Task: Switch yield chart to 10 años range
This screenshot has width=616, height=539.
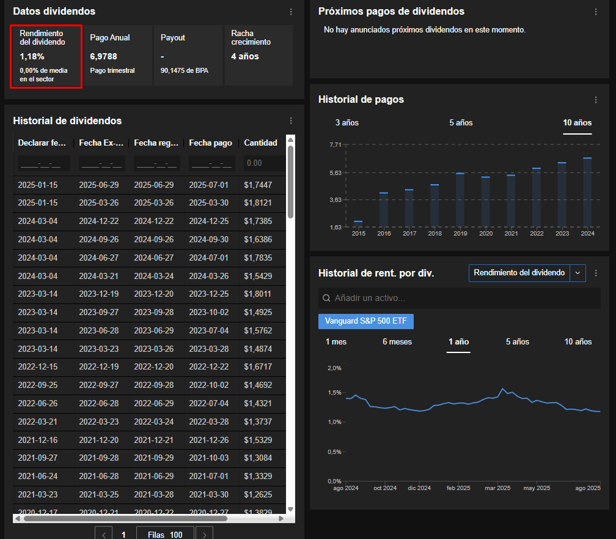Action: [578, 341]
